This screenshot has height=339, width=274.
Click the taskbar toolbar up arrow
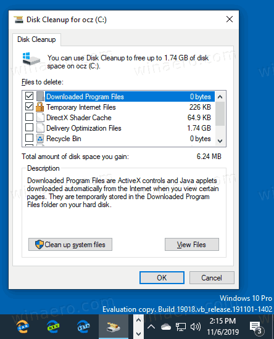click(x=138, y=320)
